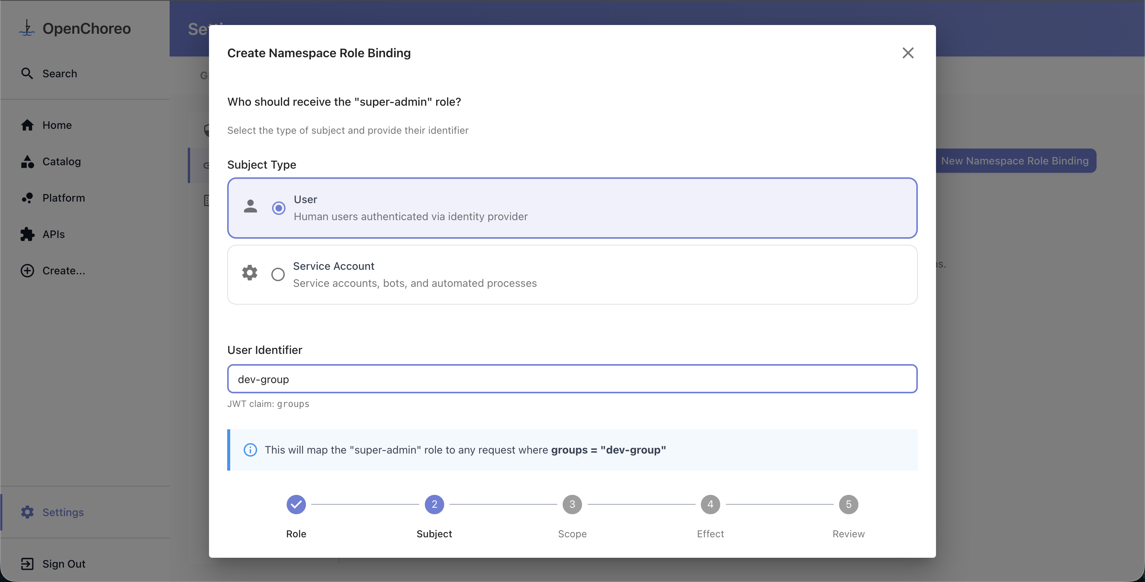The width and height of the screenshot is (1145, 582).
Task: Select the Service Account radio button
Action: [278, 275]
